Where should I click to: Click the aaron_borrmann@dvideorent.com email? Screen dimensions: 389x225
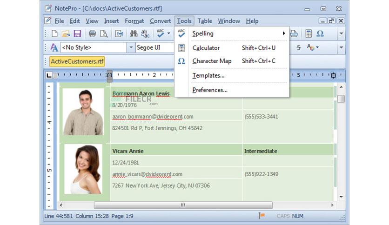[x=153, y=117]
